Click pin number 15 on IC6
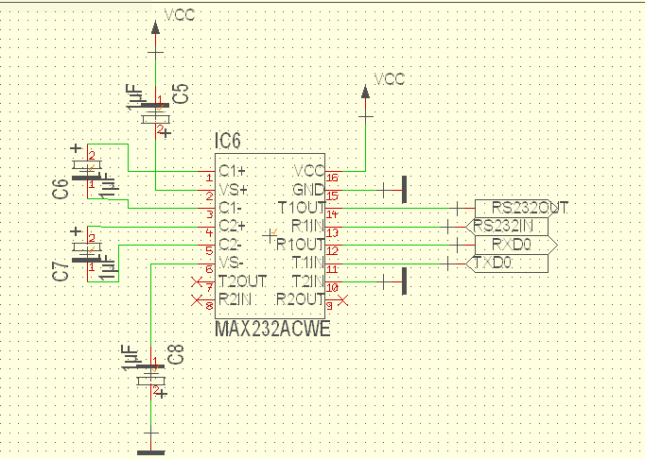 [x=332, y=195]
